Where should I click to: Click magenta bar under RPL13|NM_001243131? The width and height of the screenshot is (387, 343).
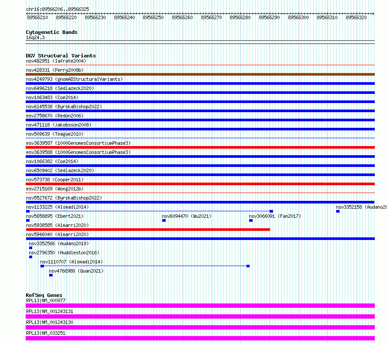point(200,316)
